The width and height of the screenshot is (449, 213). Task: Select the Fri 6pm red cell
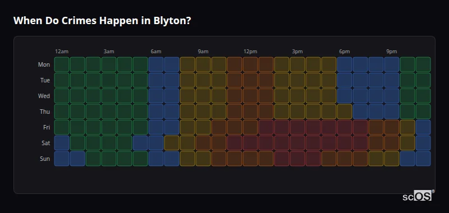point(345,127)
